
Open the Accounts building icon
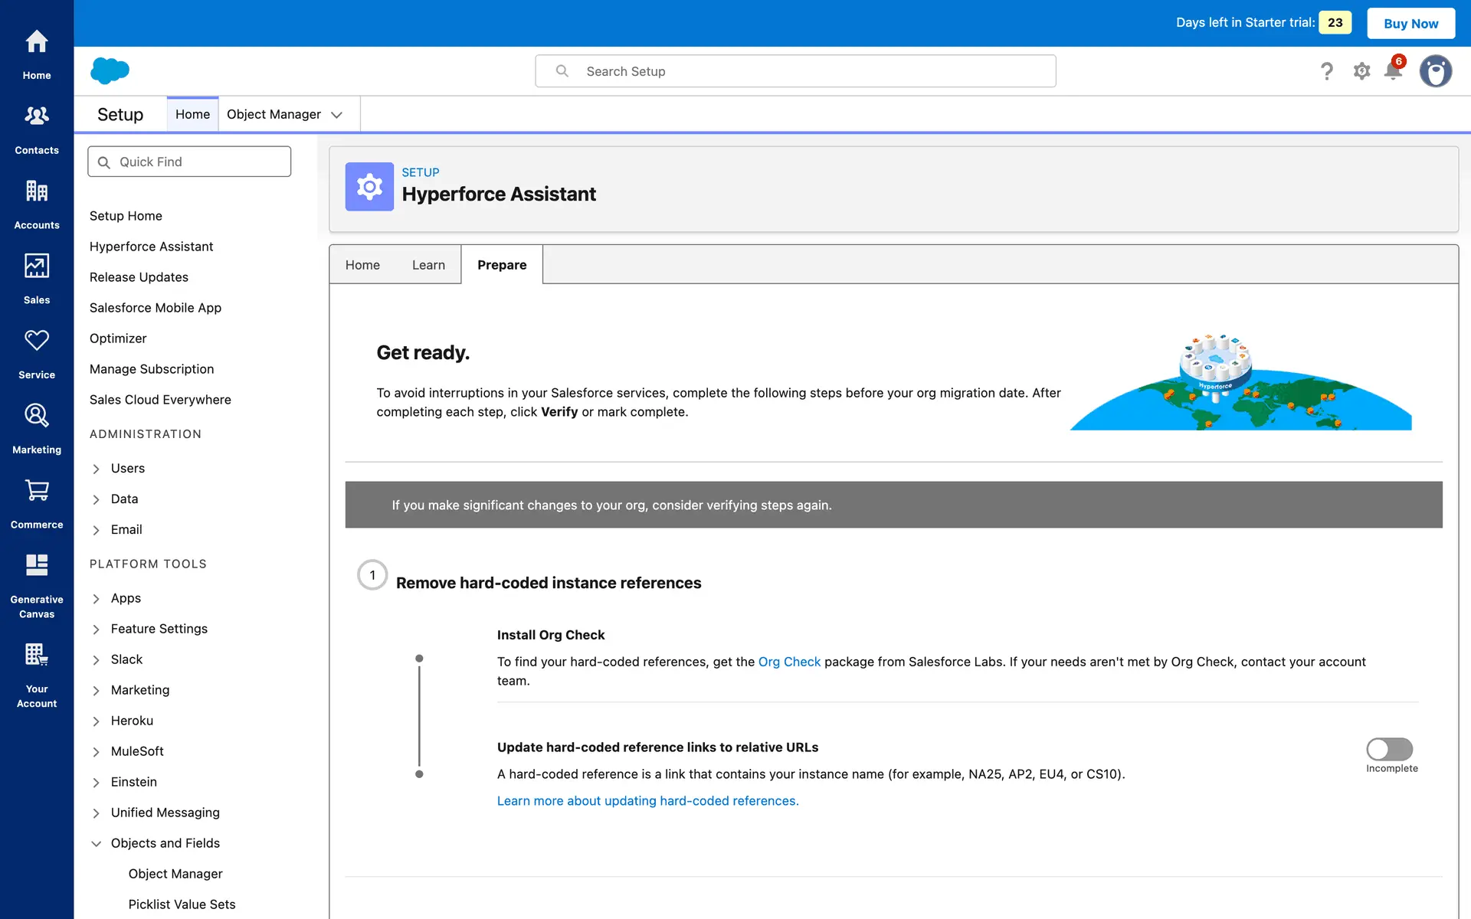coord(36,191)
